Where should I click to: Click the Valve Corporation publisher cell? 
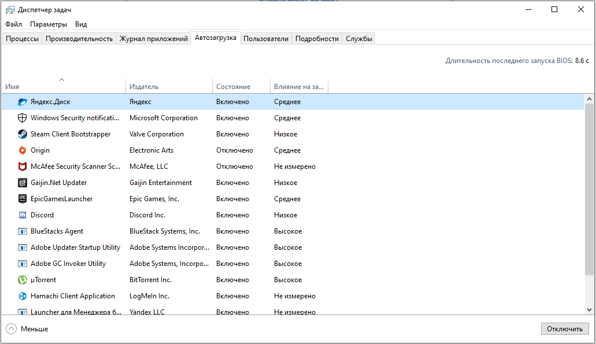point(156,134)
